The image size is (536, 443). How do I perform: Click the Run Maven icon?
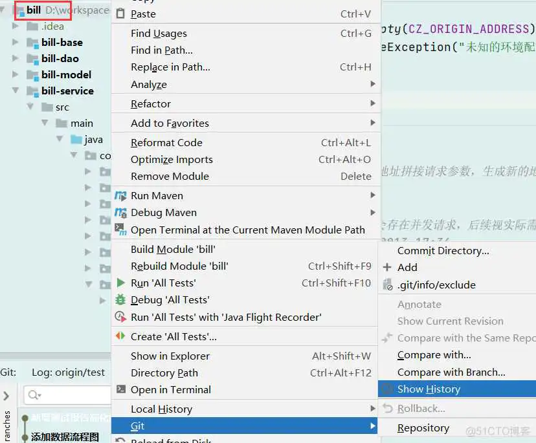(x=120, y=195)
